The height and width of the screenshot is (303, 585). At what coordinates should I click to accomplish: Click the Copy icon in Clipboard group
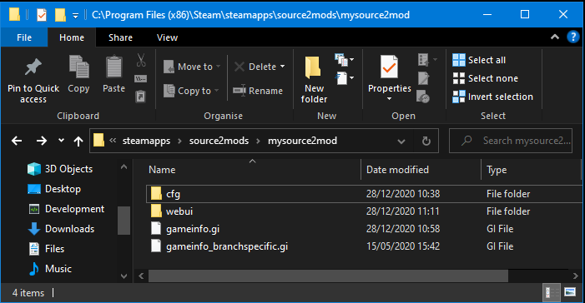click(78, 67)
